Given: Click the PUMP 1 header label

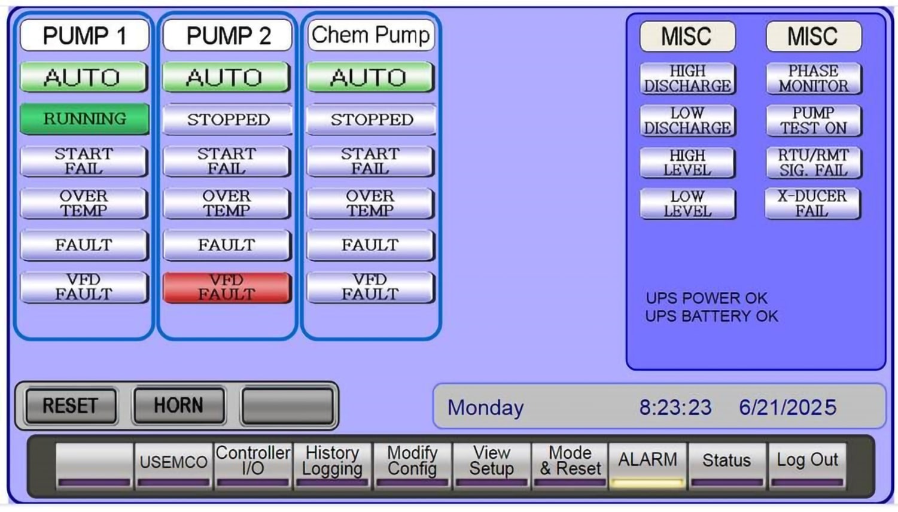Looking at the screenshot, I should 84,35.
